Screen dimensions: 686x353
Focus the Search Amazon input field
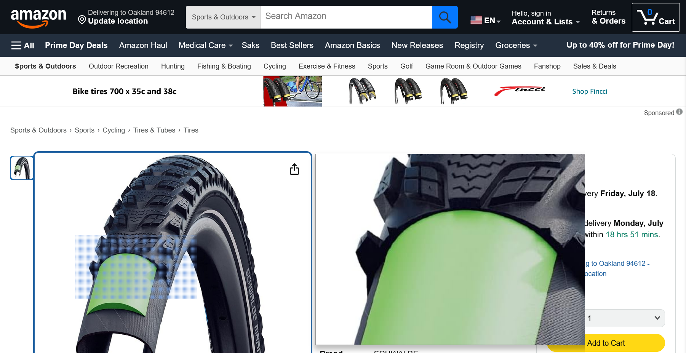[x=347, y=17]
